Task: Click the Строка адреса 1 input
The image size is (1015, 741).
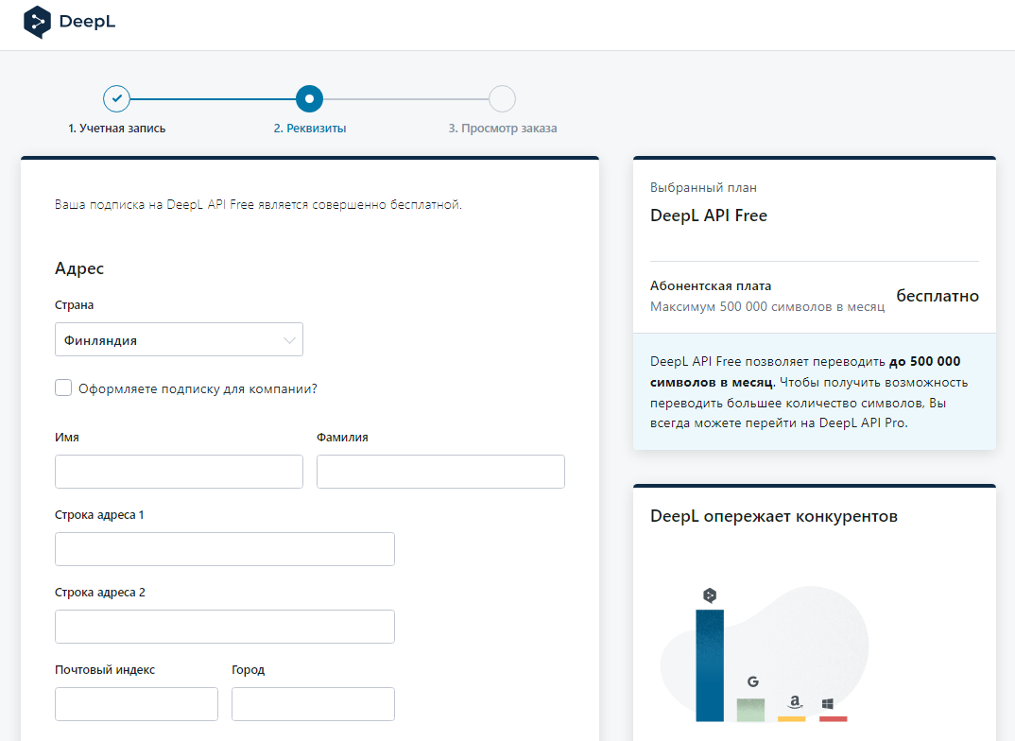Action: [x=225, y=549]
